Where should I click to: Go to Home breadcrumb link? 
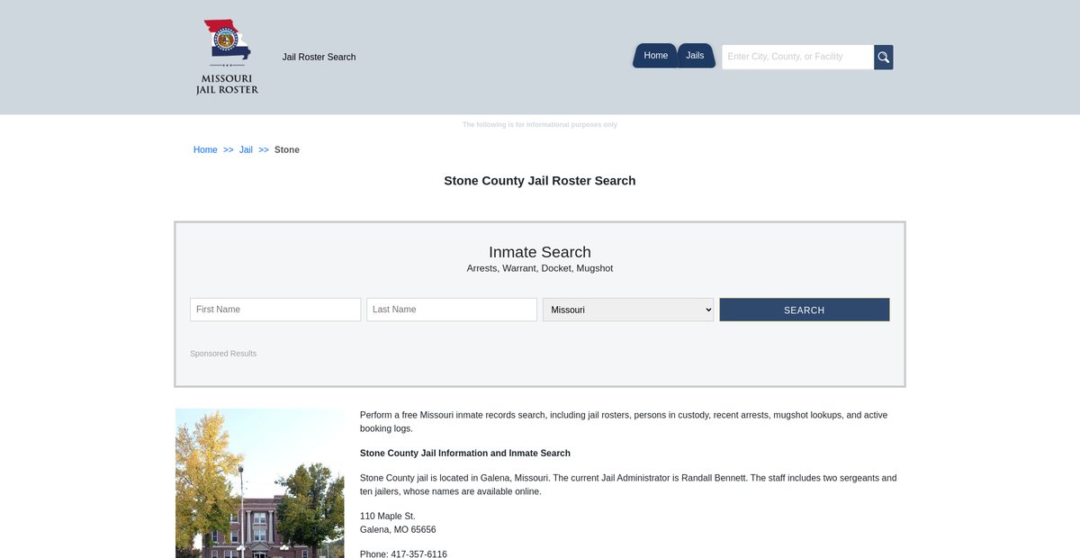coord(205,149)
